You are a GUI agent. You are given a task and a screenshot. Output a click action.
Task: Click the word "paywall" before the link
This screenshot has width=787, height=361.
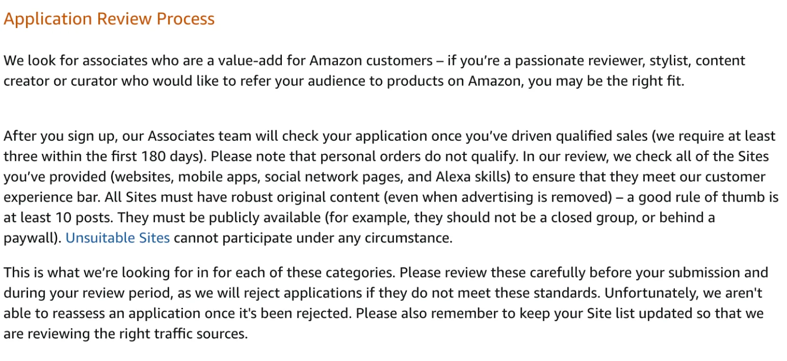30,238
